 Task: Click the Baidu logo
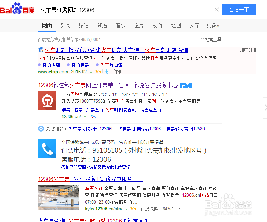(17, 8)
